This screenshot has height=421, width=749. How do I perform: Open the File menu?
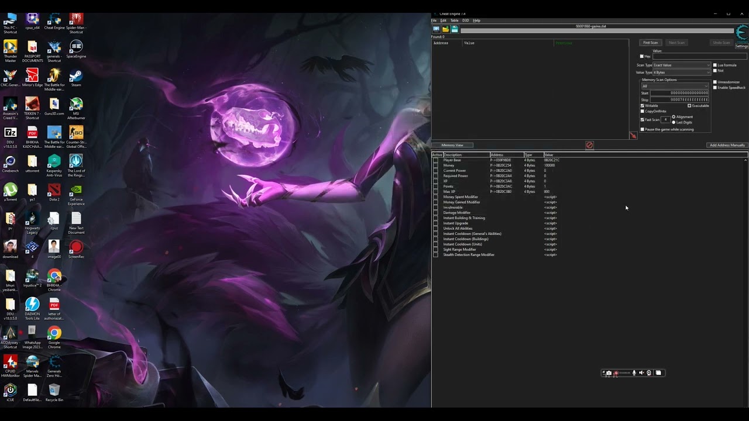tap(434, 20)
